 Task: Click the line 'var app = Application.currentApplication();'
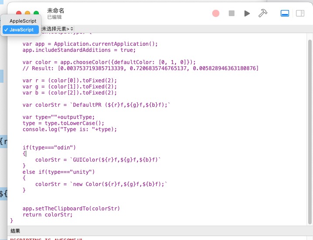90,44
